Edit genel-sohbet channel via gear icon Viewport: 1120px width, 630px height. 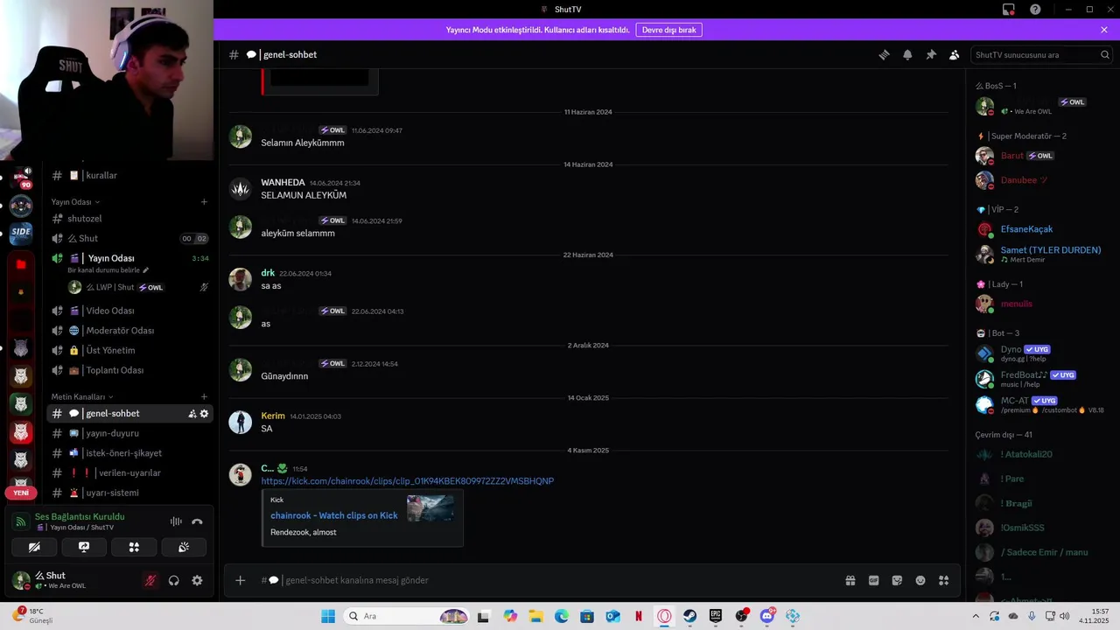coord(204,414)
